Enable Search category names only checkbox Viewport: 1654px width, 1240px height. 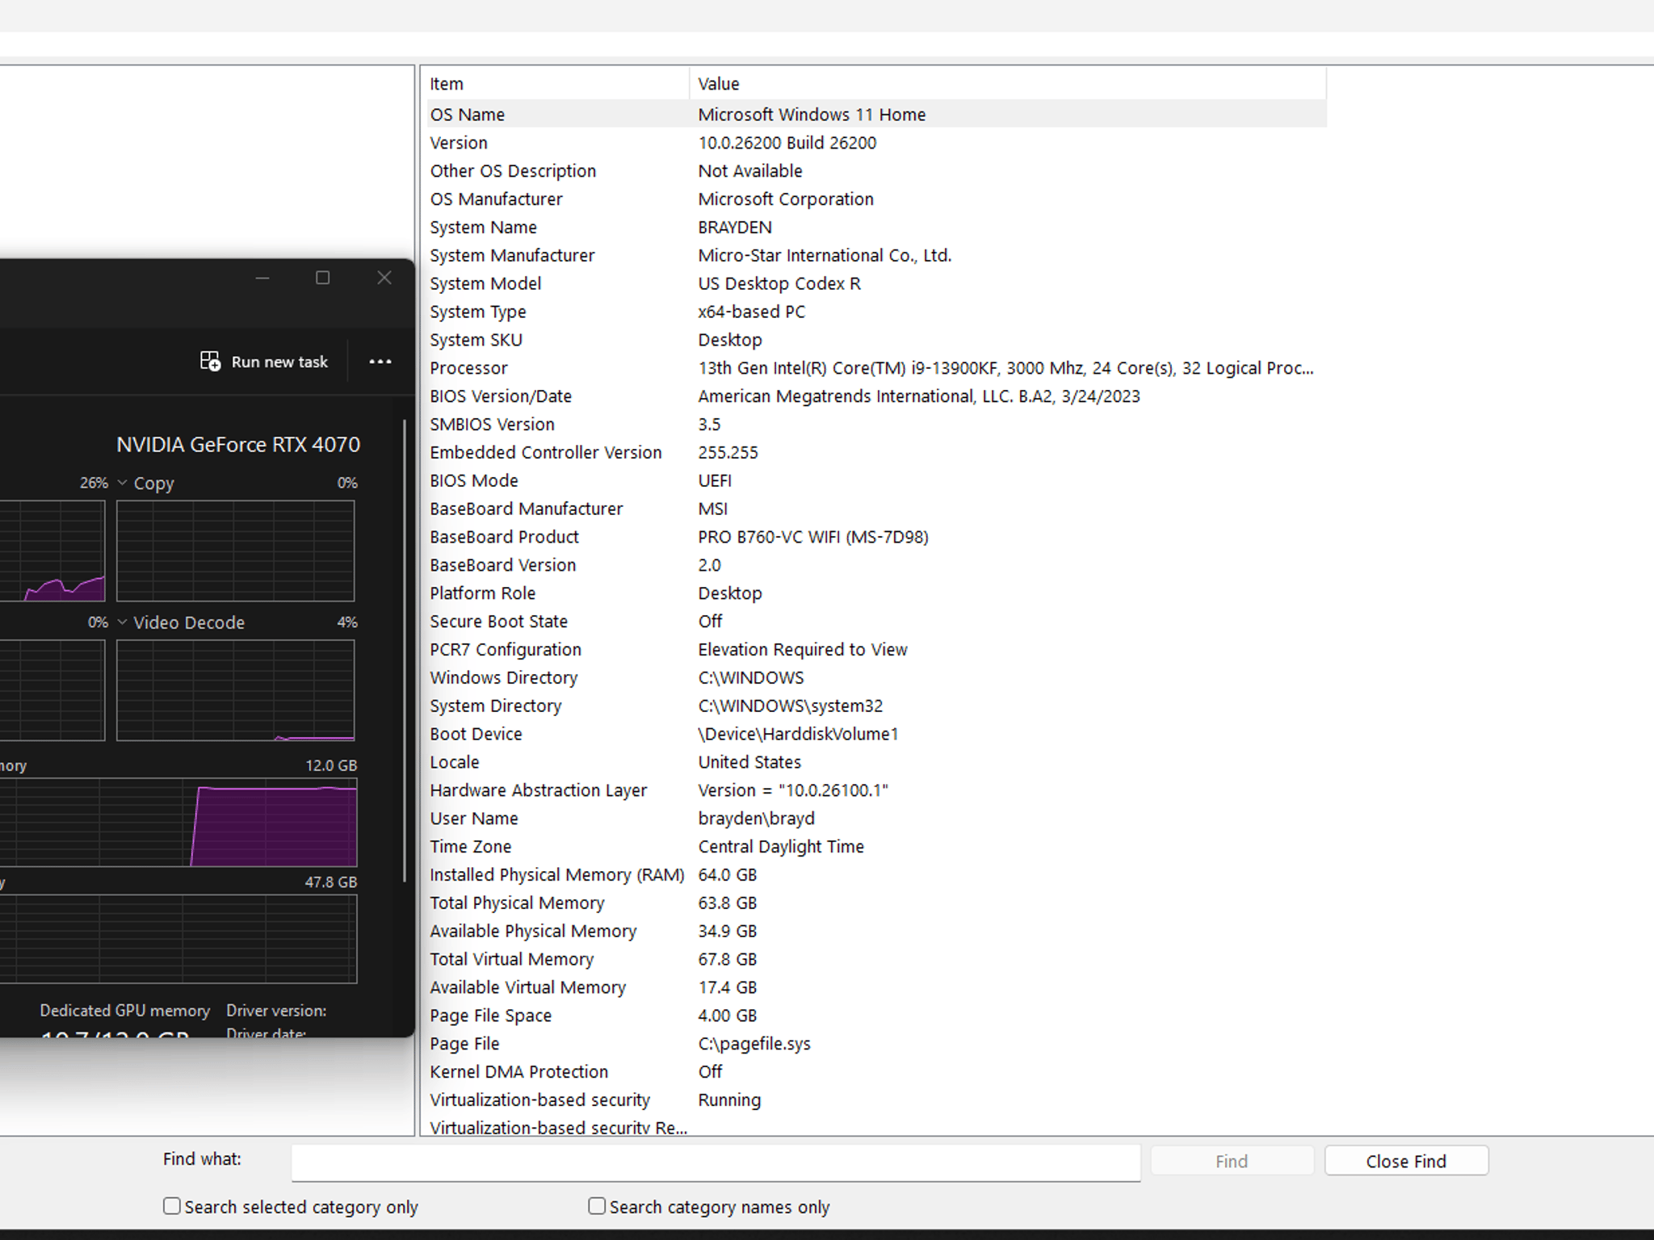point(597,1206)
